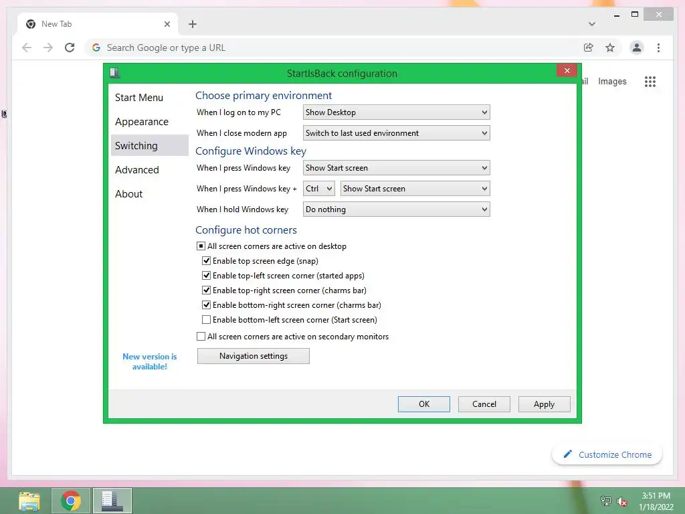Click the network tray icon
This screenshot has width=685, height=514.
605,501
